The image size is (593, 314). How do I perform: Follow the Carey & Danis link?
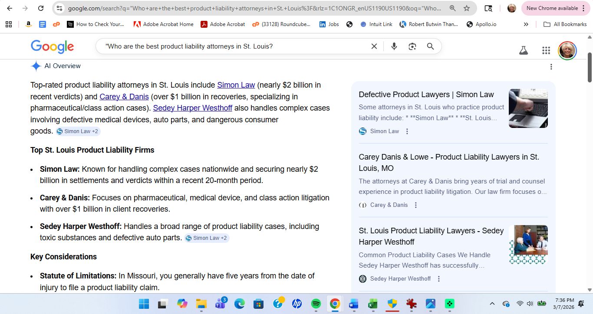pos(124,97)
